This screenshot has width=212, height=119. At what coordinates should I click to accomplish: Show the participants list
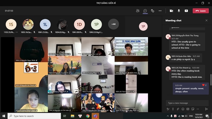pyautogui.click(x=137, y=11)
